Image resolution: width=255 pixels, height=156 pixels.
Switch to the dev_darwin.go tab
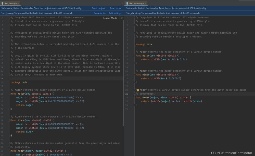[136, 3]
